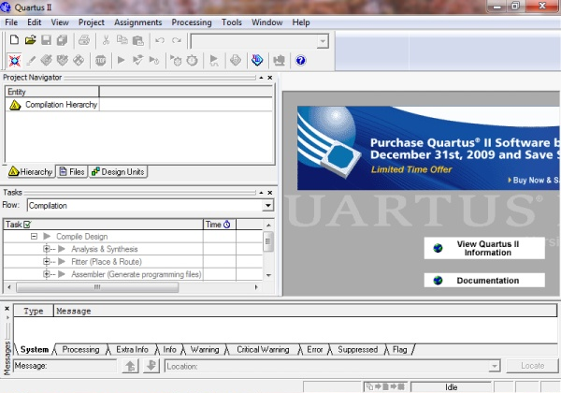Open the empty toolbar project dropdown
This screenshot has width=561, height=393.
click(323, 41)
